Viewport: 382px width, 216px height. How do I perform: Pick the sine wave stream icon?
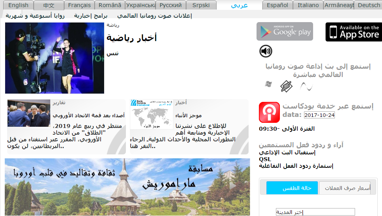[306, 86]
